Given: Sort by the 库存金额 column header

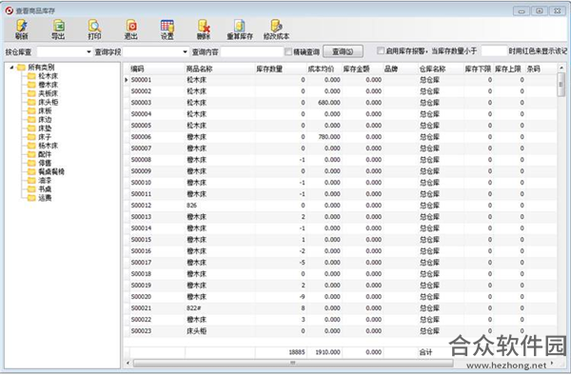Looking at the screenshot, I should point(363,69).
